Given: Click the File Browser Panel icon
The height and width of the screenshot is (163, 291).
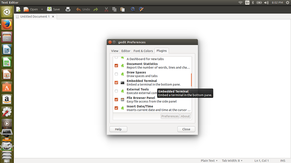Looking at the screenshot, I should (x=123, y=100).
